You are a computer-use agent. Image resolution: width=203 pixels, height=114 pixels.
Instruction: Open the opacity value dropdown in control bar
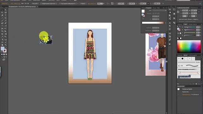(104, 3)
